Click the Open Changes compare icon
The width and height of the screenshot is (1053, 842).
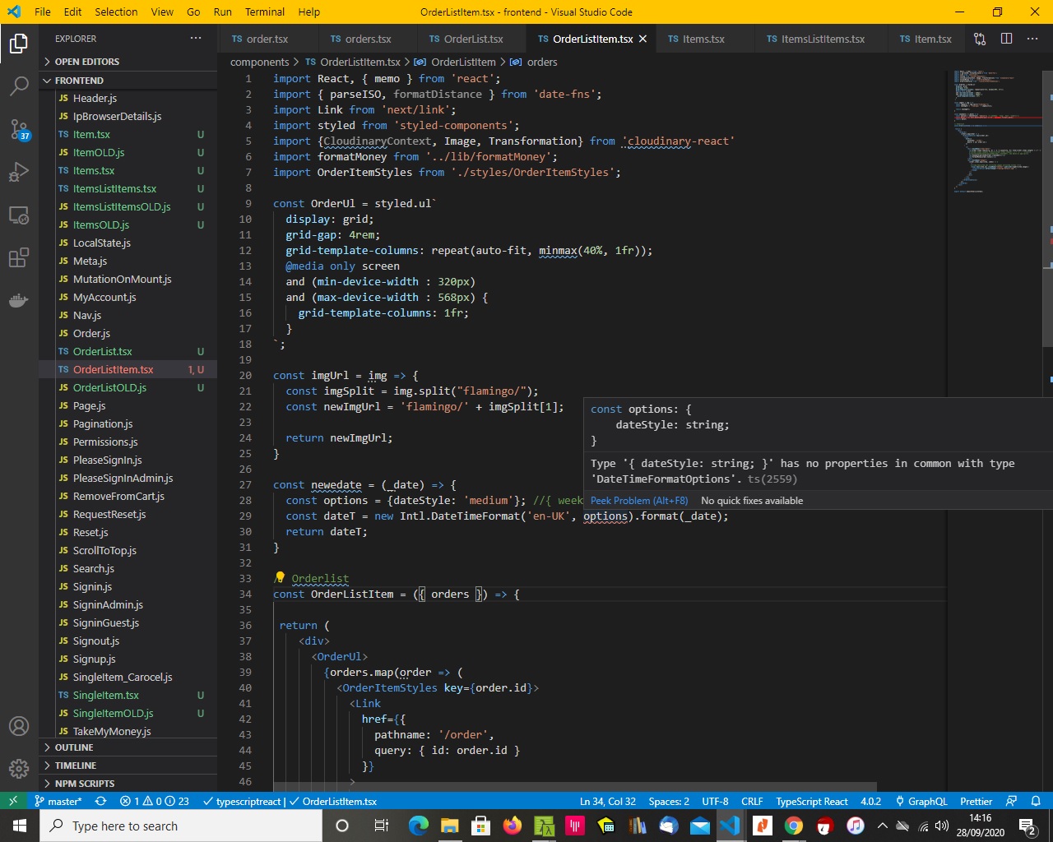coord(980,39)
